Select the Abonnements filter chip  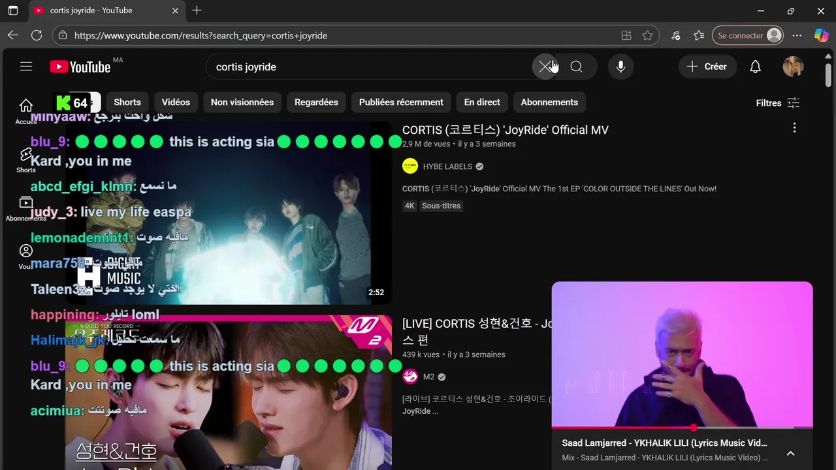coord(549,102)
